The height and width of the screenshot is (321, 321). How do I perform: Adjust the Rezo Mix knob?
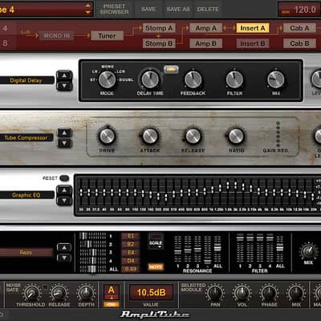pos(308,251)
